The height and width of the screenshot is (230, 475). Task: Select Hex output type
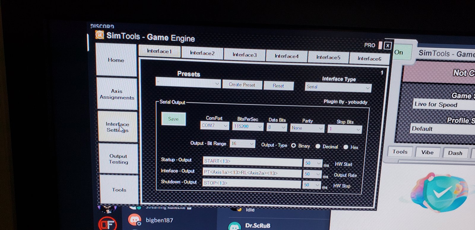pos(346,147)
